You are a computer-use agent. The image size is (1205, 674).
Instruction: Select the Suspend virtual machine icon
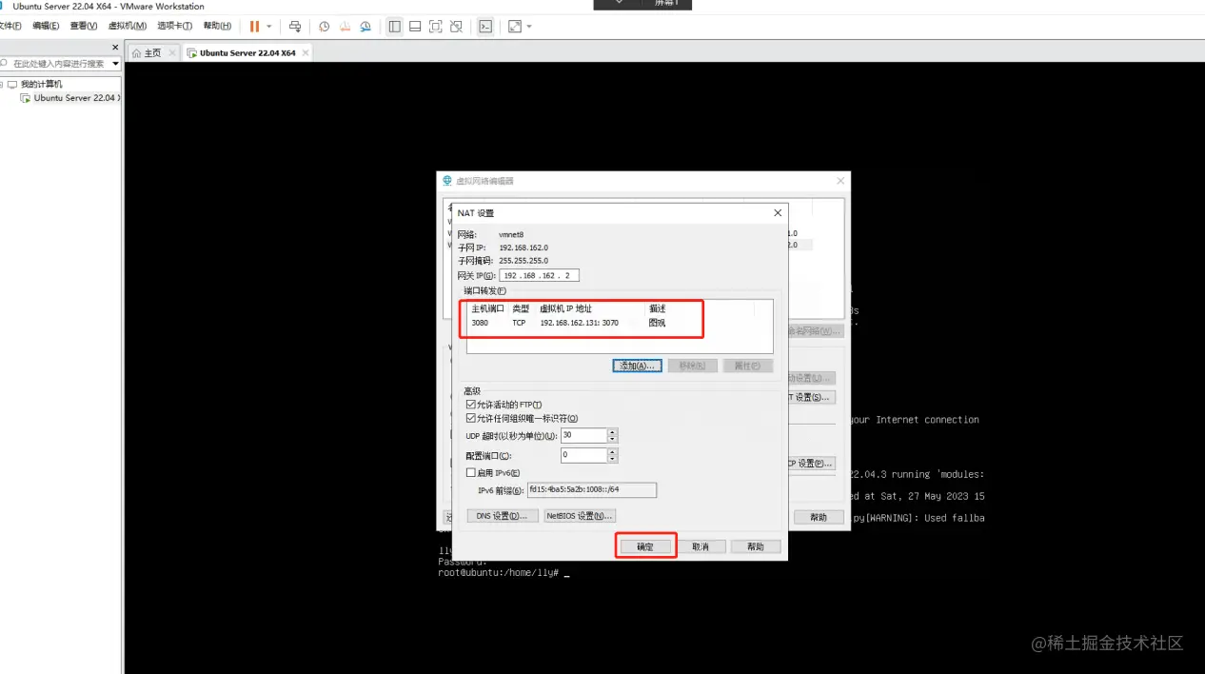pyautogui.click(x=254, y=26)
